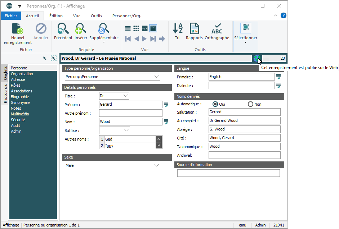Click the Insérer search icon
Viewport: 339px width, 229px height.
[x=81, y=29]
